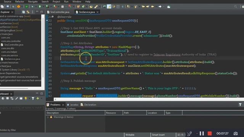Click Next Annotation down-arrow icon
This screenshot has height=137, width=244.
(128, 6)
